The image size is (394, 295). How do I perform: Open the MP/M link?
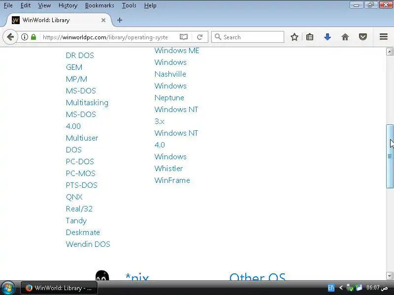pyautogui.click(x=76, y=79)
